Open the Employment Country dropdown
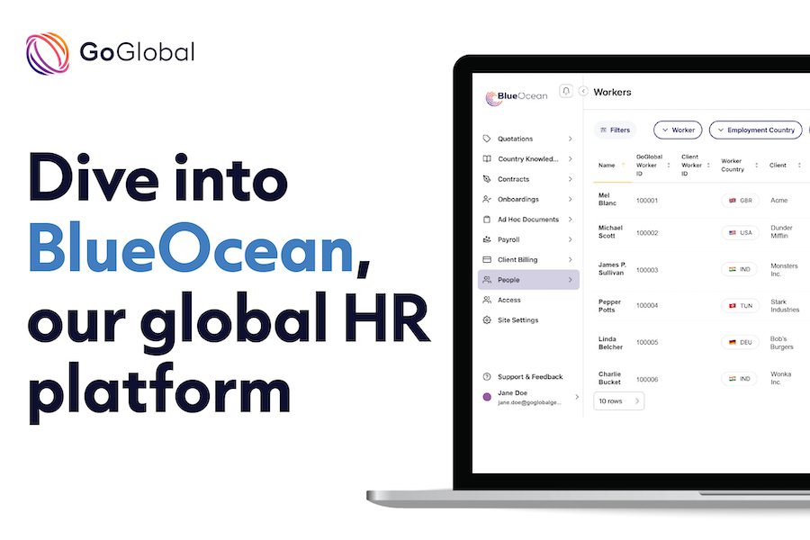810x540 pixels. pos(754,130)
